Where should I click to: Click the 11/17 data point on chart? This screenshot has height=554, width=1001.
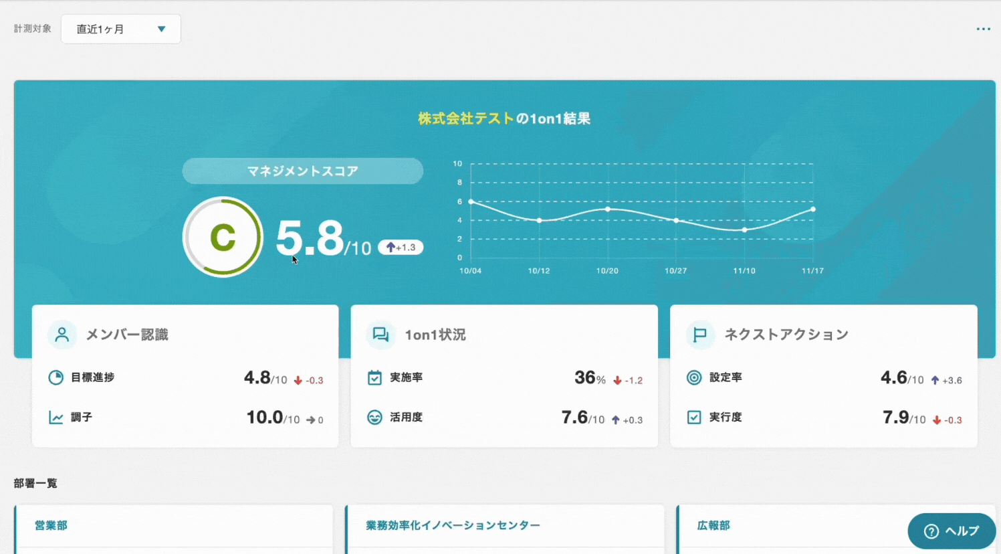[813, 209]
